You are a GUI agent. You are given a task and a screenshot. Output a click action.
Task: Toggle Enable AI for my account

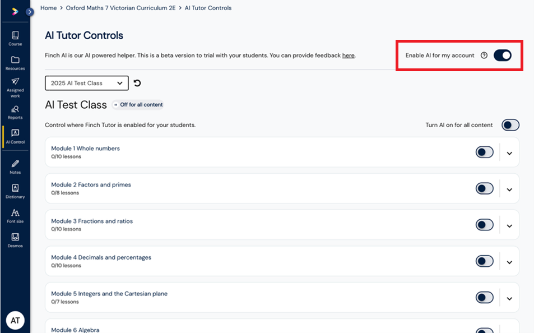pyautogui.click(x=503, y=55)
